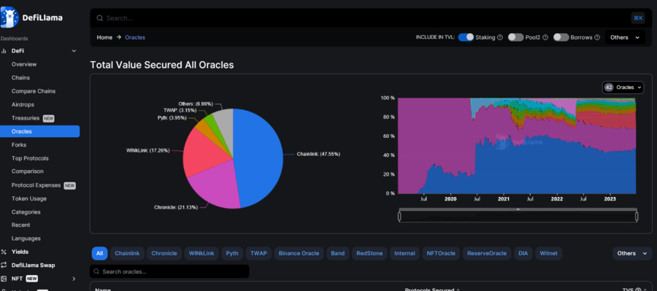This screenshot has width=657, height=291.
Task: Enable the Borrows toggle
Action: click(561, 37)
